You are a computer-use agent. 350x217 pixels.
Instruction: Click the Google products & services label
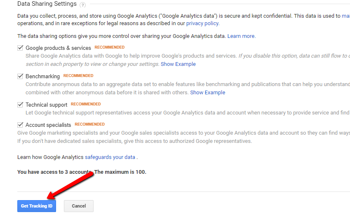coord(58,48)
